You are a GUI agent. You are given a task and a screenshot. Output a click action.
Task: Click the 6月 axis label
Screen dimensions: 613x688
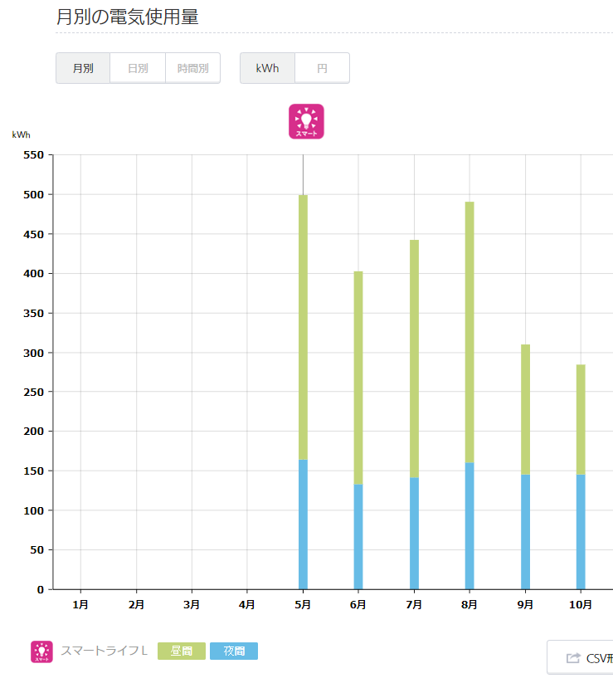358,605
